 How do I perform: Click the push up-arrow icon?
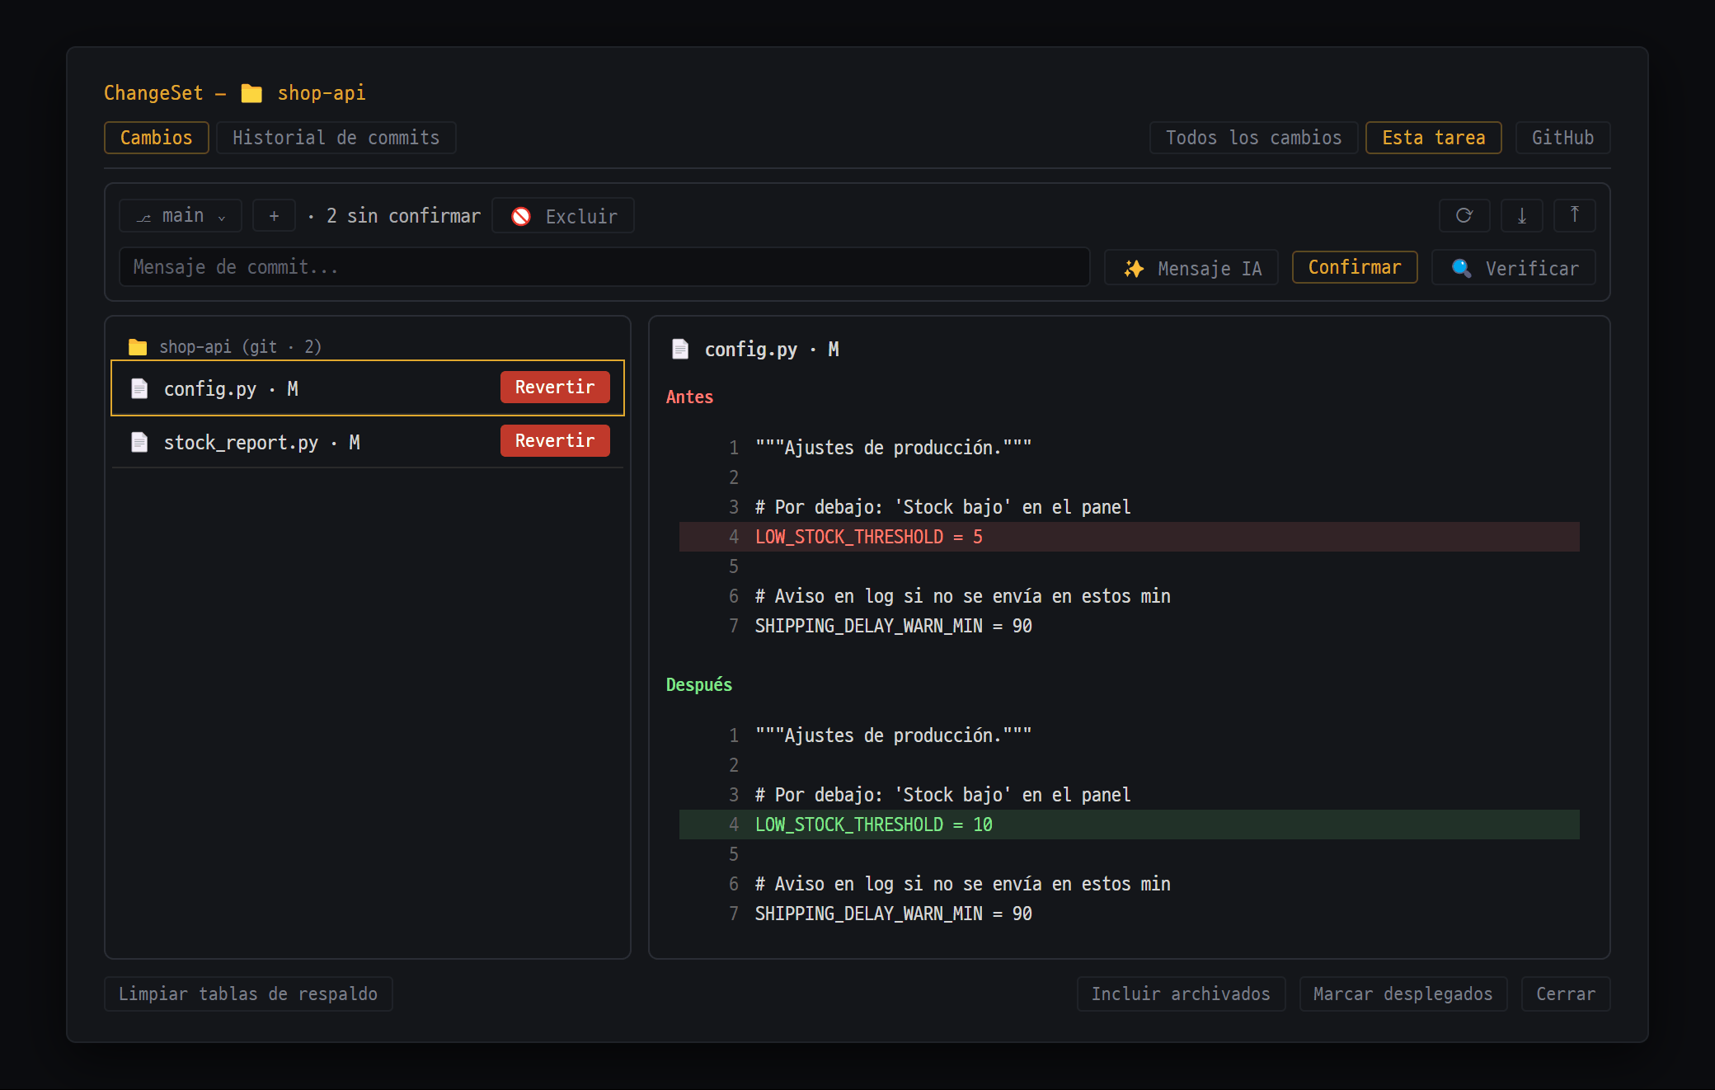[x=1575, y=215]
